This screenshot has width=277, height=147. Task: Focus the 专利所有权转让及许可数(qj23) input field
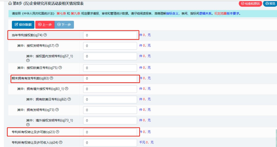[110, 132]
